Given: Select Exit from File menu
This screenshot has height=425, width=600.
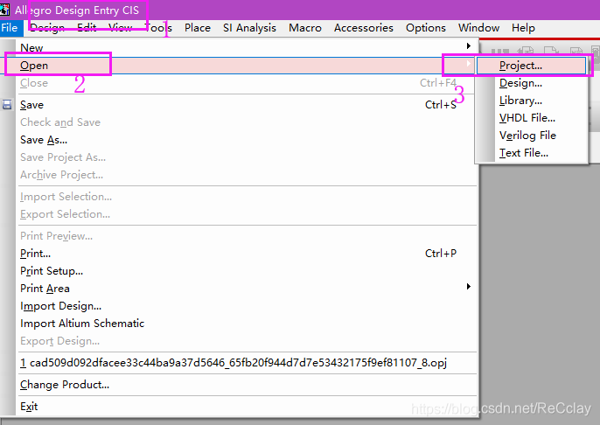Looking at the screenshot, I should click(247, 407).
